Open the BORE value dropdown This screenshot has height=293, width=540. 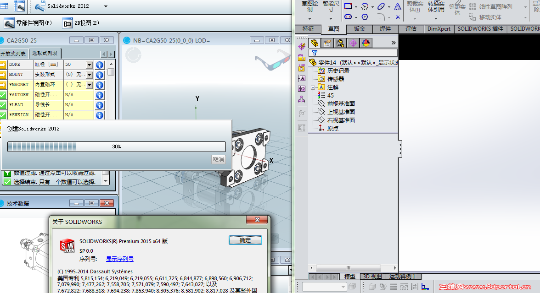(x=90, y=65)
